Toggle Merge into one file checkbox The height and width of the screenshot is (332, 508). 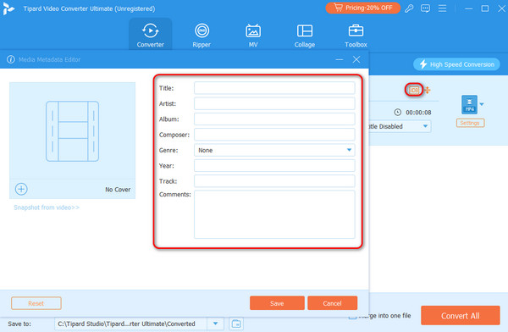(x=352, y=316)
